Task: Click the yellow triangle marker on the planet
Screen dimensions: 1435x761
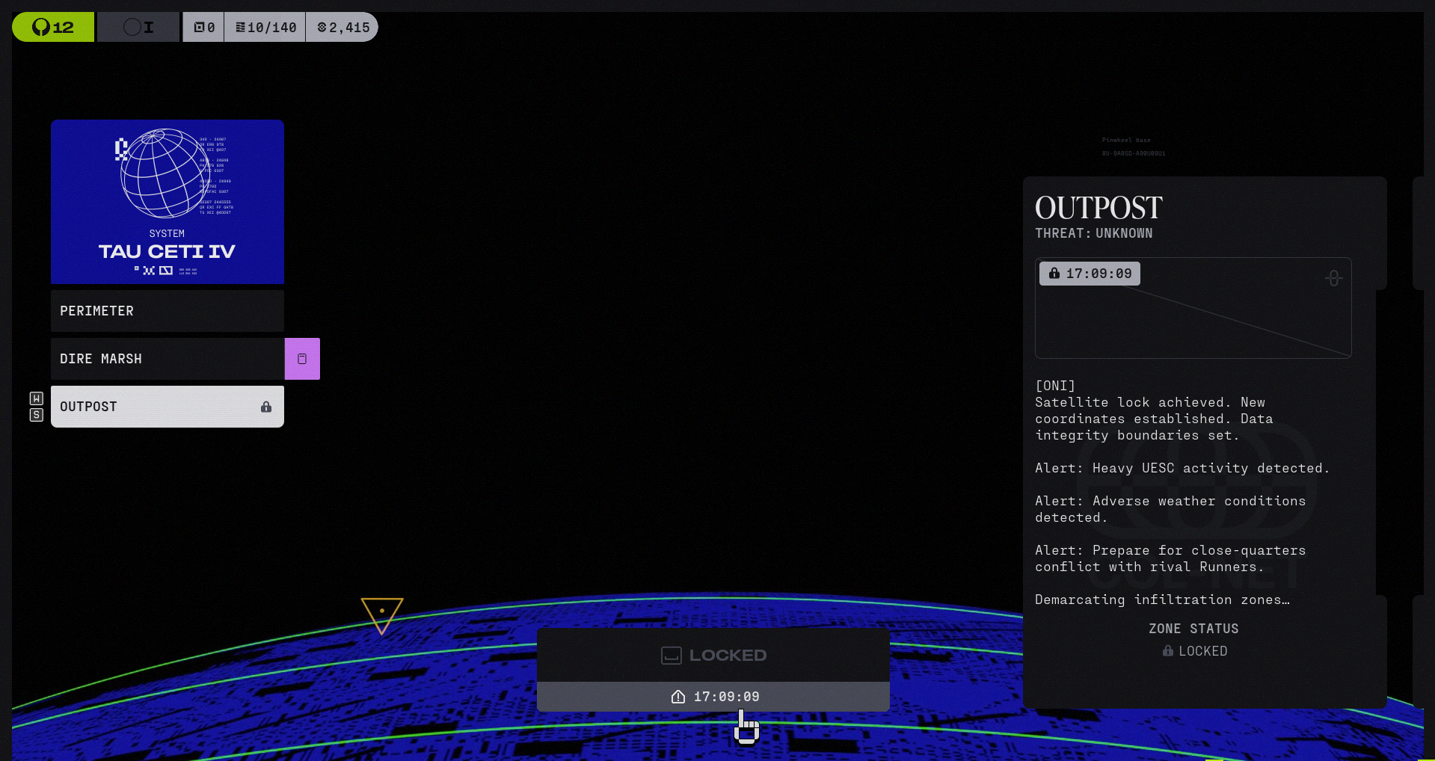Action: click(381, 614)
